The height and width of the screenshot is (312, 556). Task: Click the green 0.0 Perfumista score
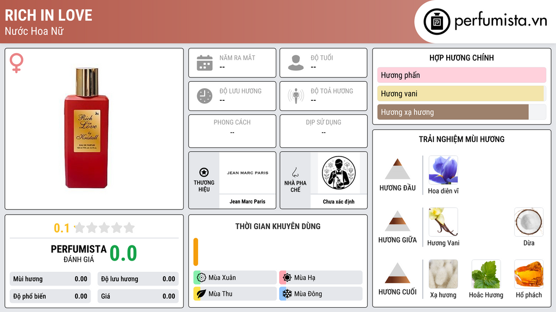coord(123,253)
